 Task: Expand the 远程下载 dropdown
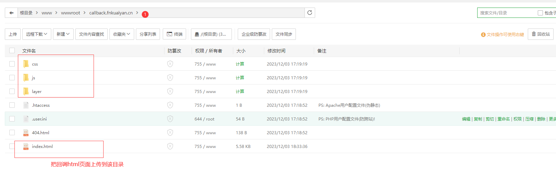[37, 34]
